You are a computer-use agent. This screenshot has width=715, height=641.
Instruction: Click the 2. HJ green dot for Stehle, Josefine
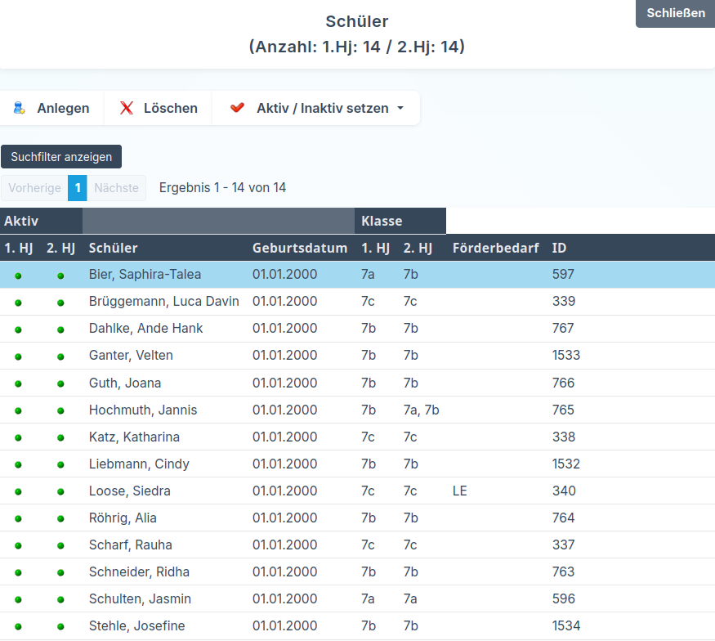pos(60,627)
